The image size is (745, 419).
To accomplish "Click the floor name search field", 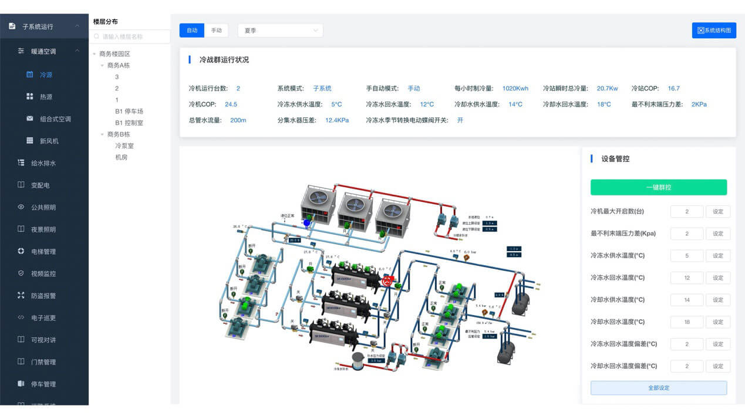I will (x=132, y=36).
